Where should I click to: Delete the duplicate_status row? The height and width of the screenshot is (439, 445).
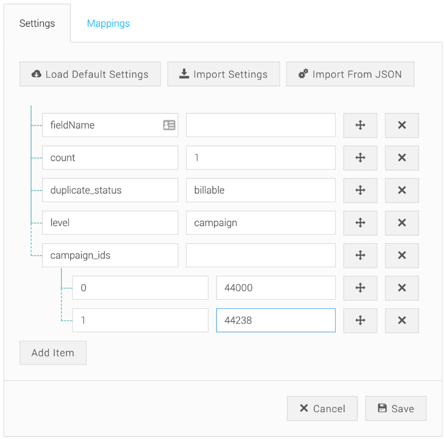tap(401, 190)
